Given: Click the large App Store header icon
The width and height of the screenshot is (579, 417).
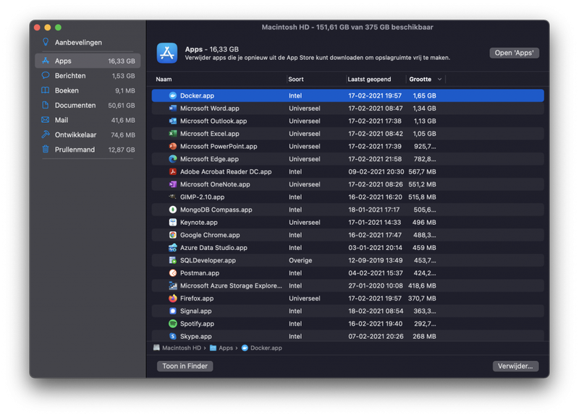Looking at the screenshot, I should click(x=167, y=53).
